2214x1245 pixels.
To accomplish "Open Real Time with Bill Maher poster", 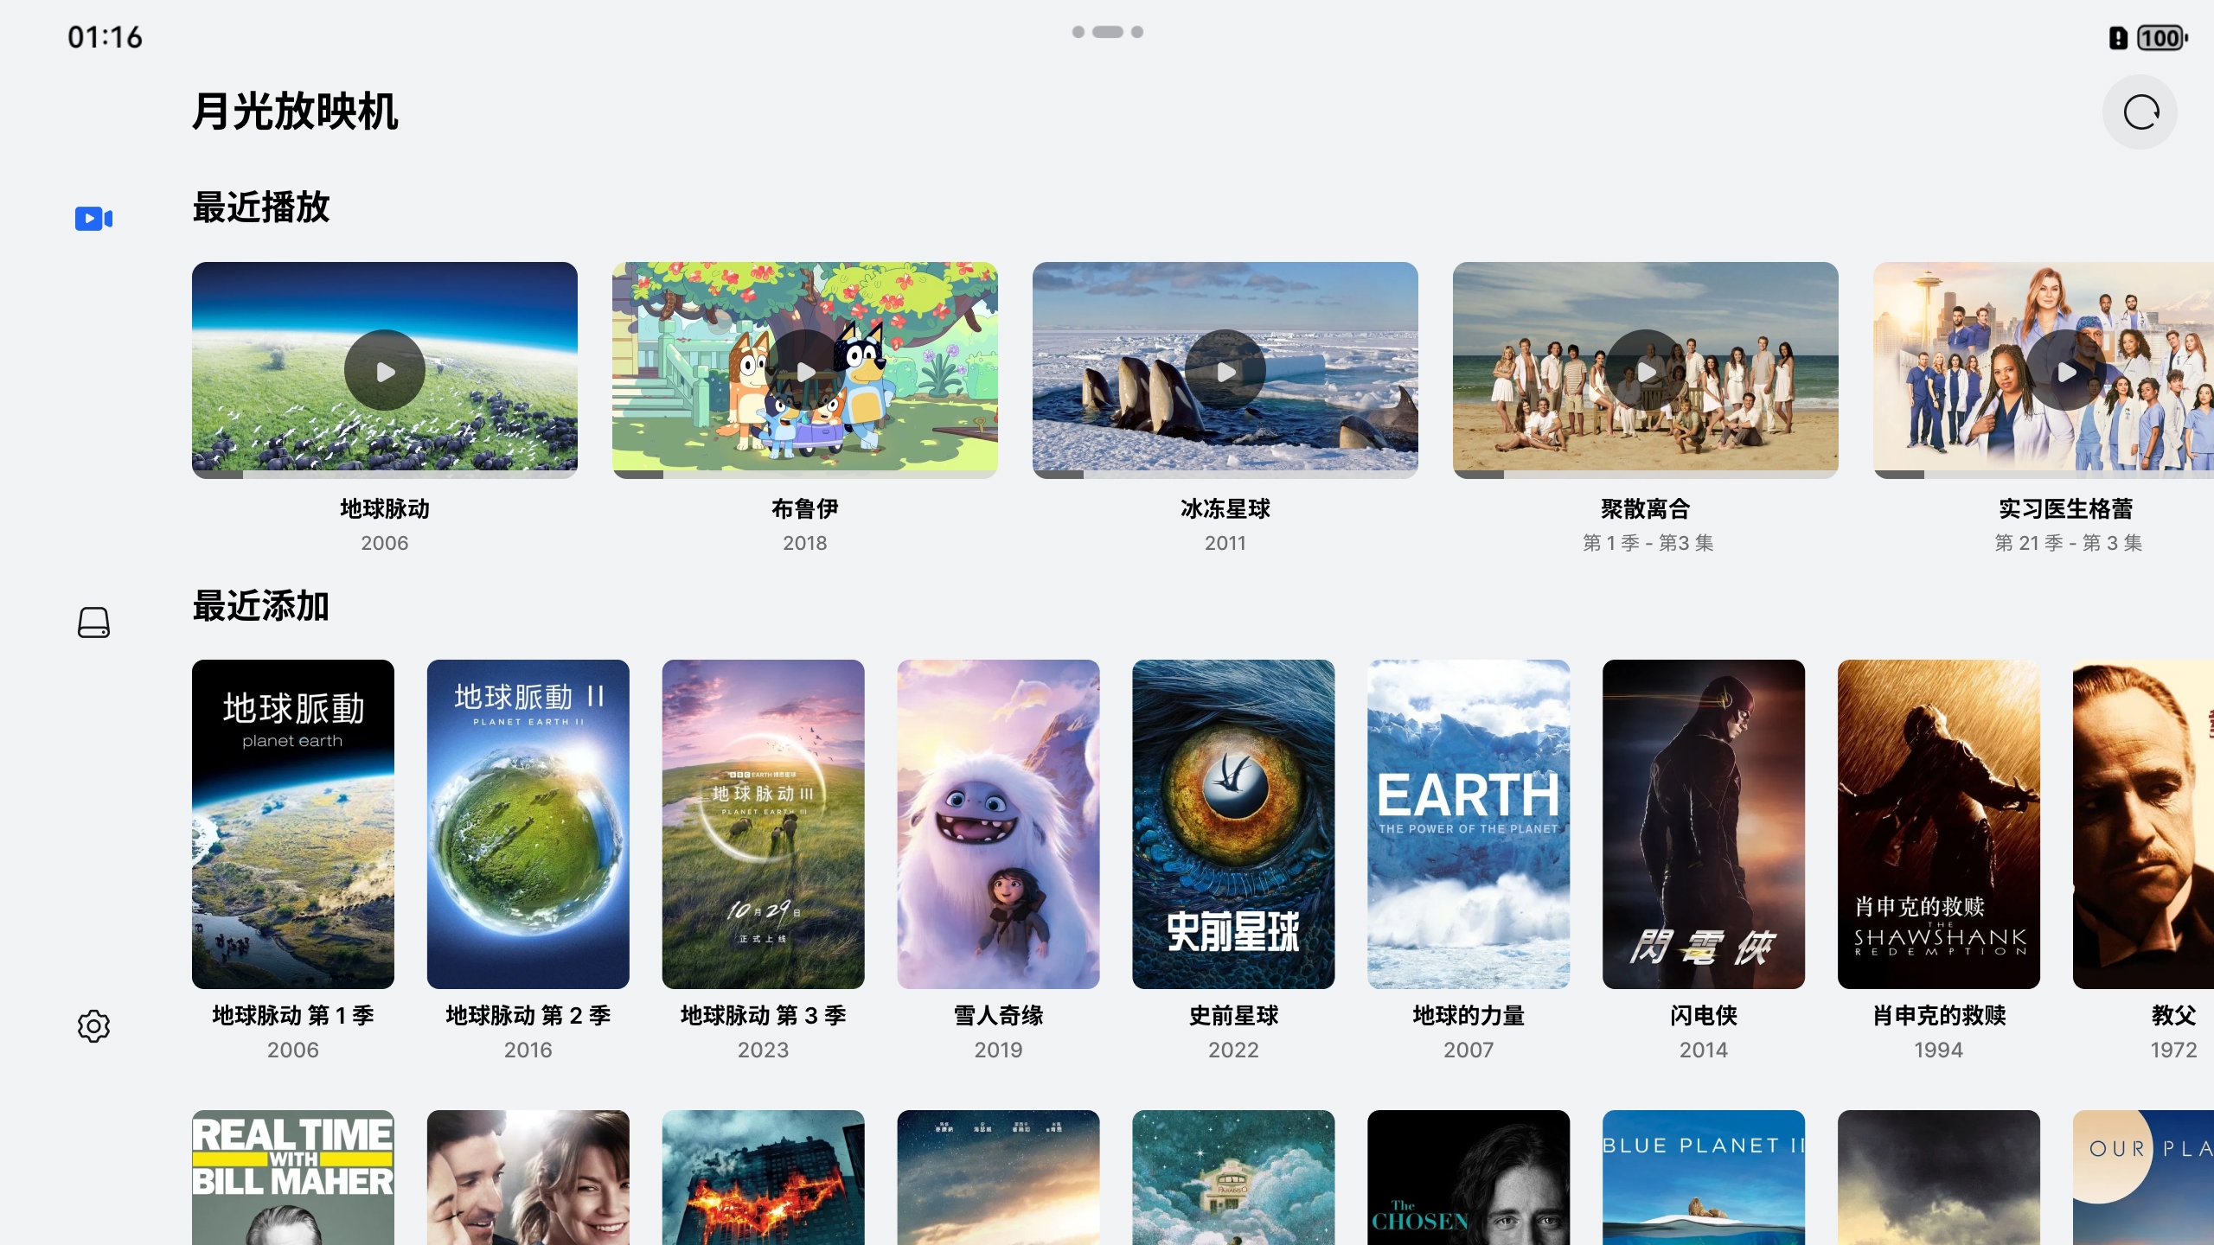I will (x=293, y=1178).
